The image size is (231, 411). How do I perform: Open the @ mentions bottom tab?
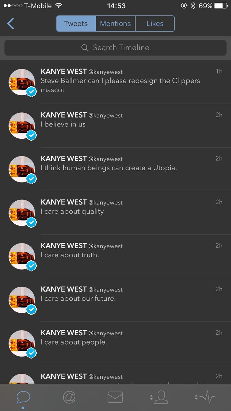[x=69, y=397]
